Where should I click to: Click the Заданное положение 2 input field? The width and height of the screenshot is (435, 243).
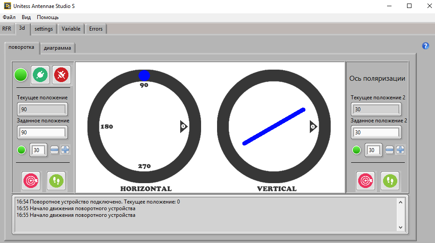click(376, 132)
